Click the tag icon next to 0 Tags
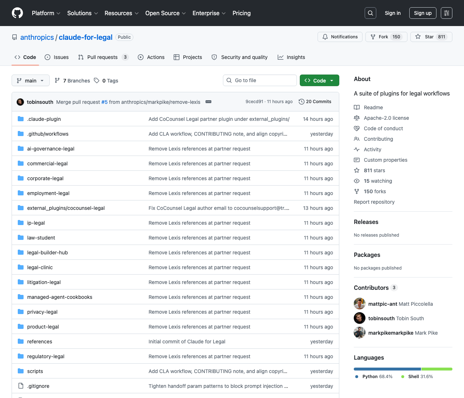The image size is (464, 398). coord(96,80)
